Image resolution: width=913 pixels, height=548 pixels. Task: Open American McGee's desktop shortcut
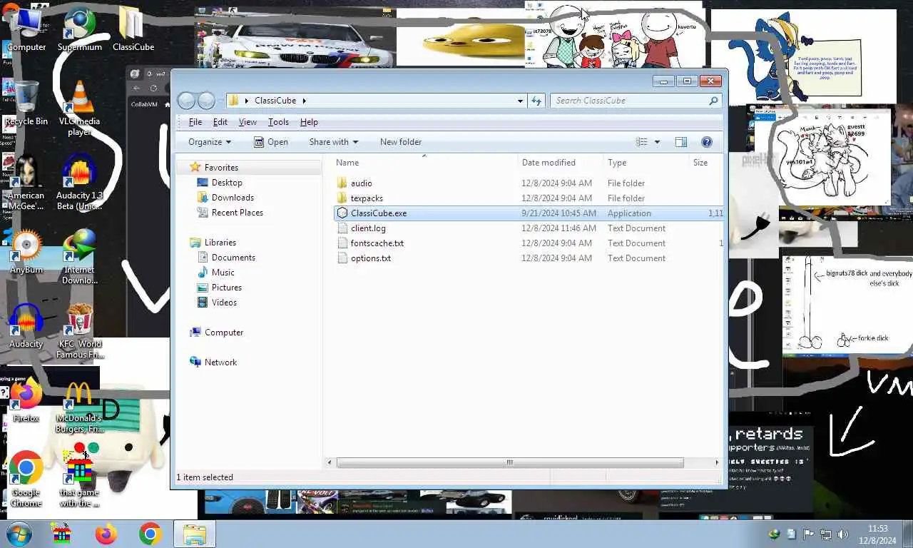click(x=26, y=183)
